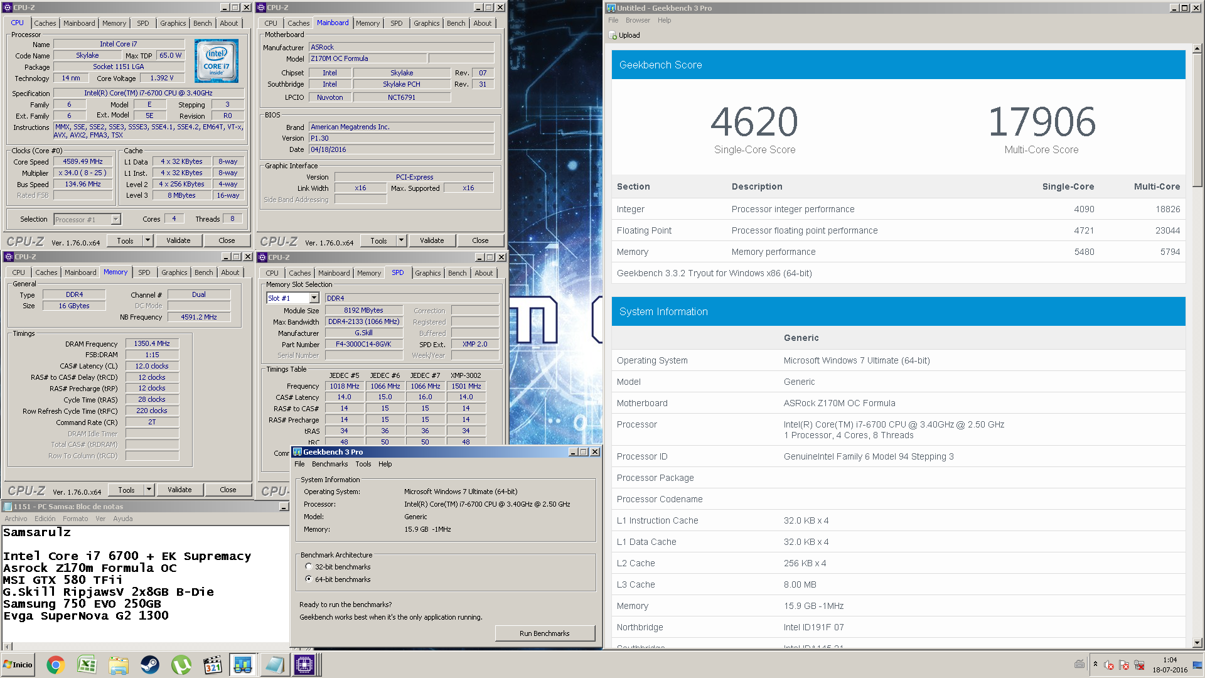This screenshot has height=678, width=1205.
Task: Click the Inicio start button
Action: click(18, 665)
